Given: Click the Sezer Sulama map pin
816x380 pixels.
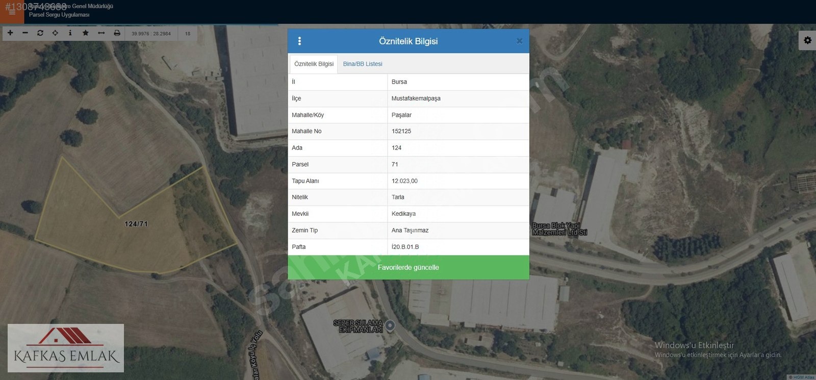Looking at the screenshot, I should point(390,325).
